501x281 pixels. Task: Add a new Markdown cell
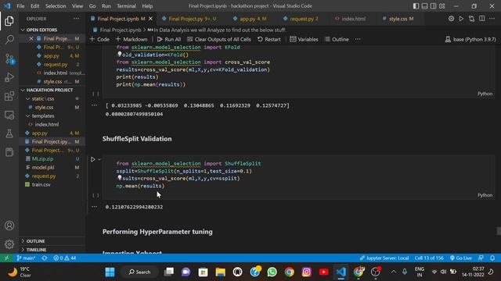point(132,39)
